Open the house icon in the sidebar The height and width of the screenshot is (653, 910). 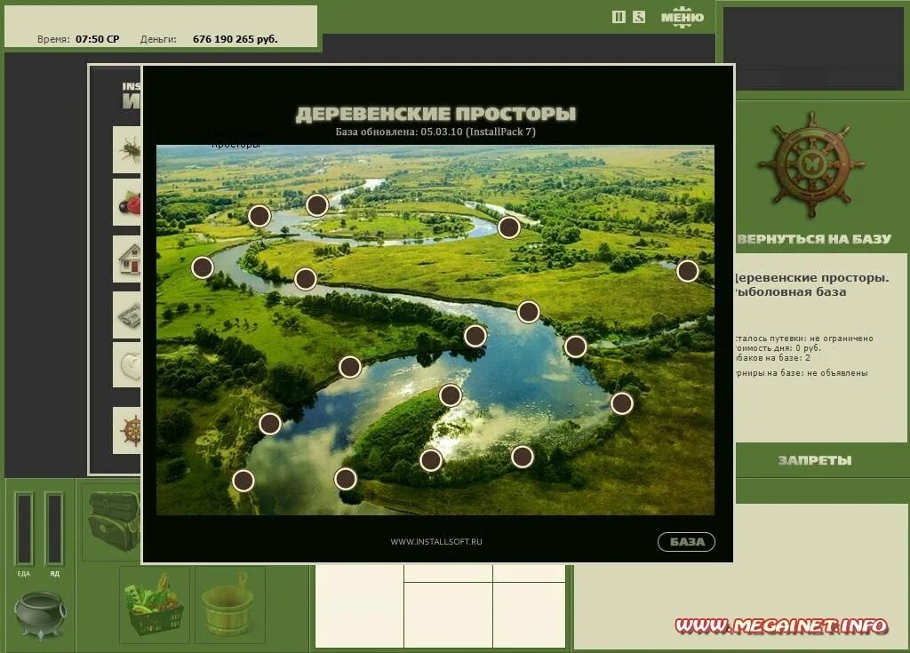(128, 259)
